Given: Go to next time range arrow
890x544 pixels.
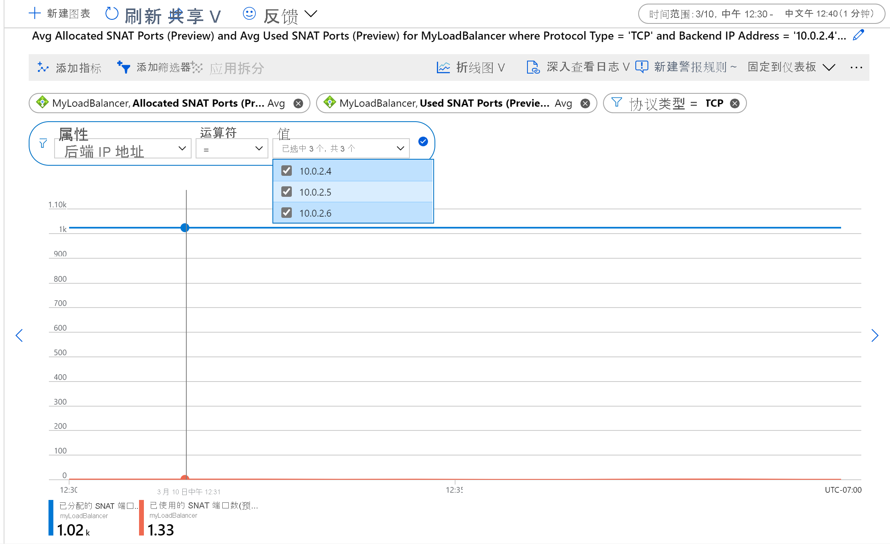Looking at the screenshot, I should [875, 335].
